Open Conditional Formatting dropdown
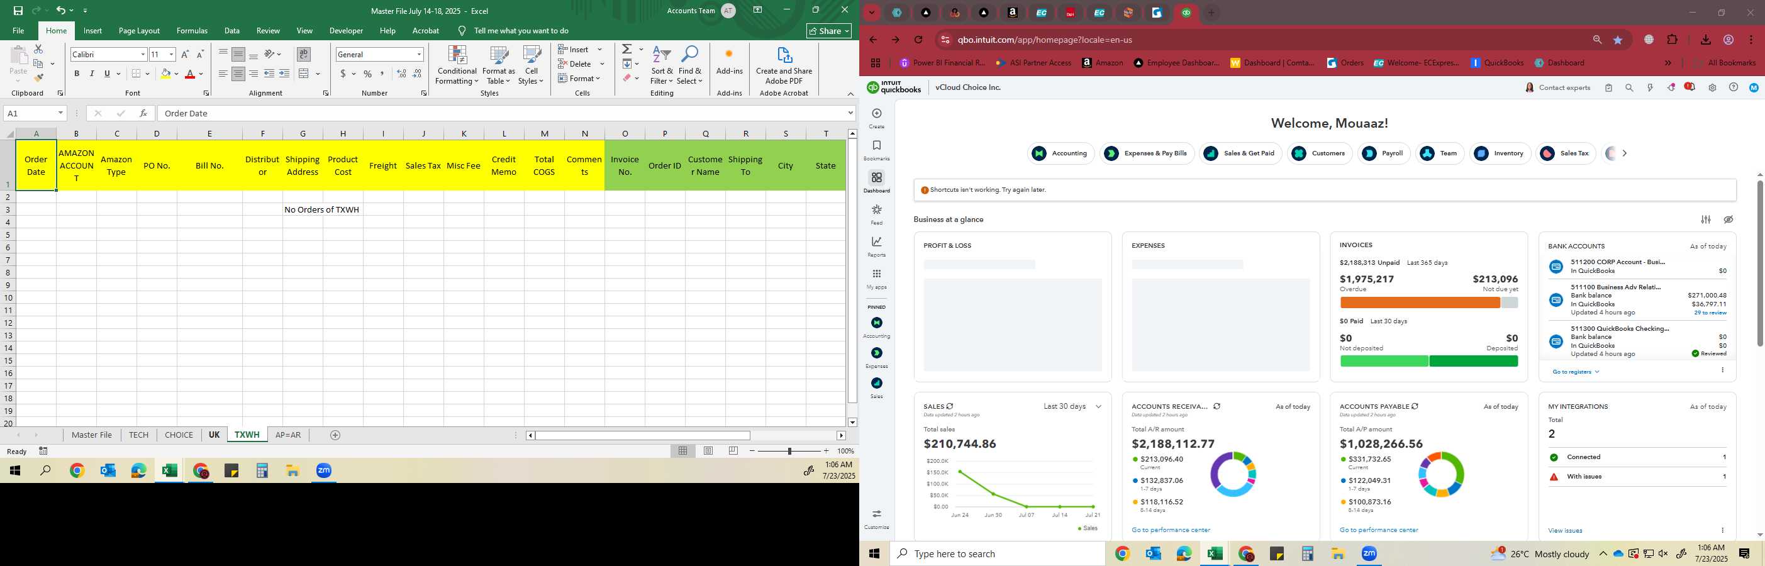 click(x=457, y=66)
